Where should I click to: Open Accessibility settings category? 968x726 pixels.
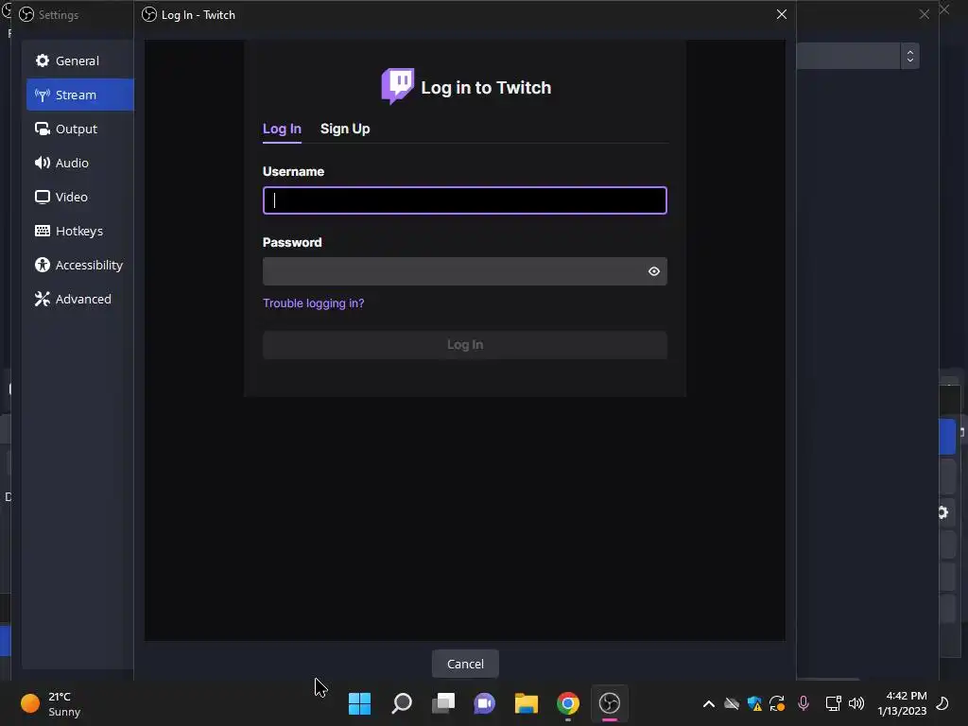pyautogui.click(x=79, y=265)
